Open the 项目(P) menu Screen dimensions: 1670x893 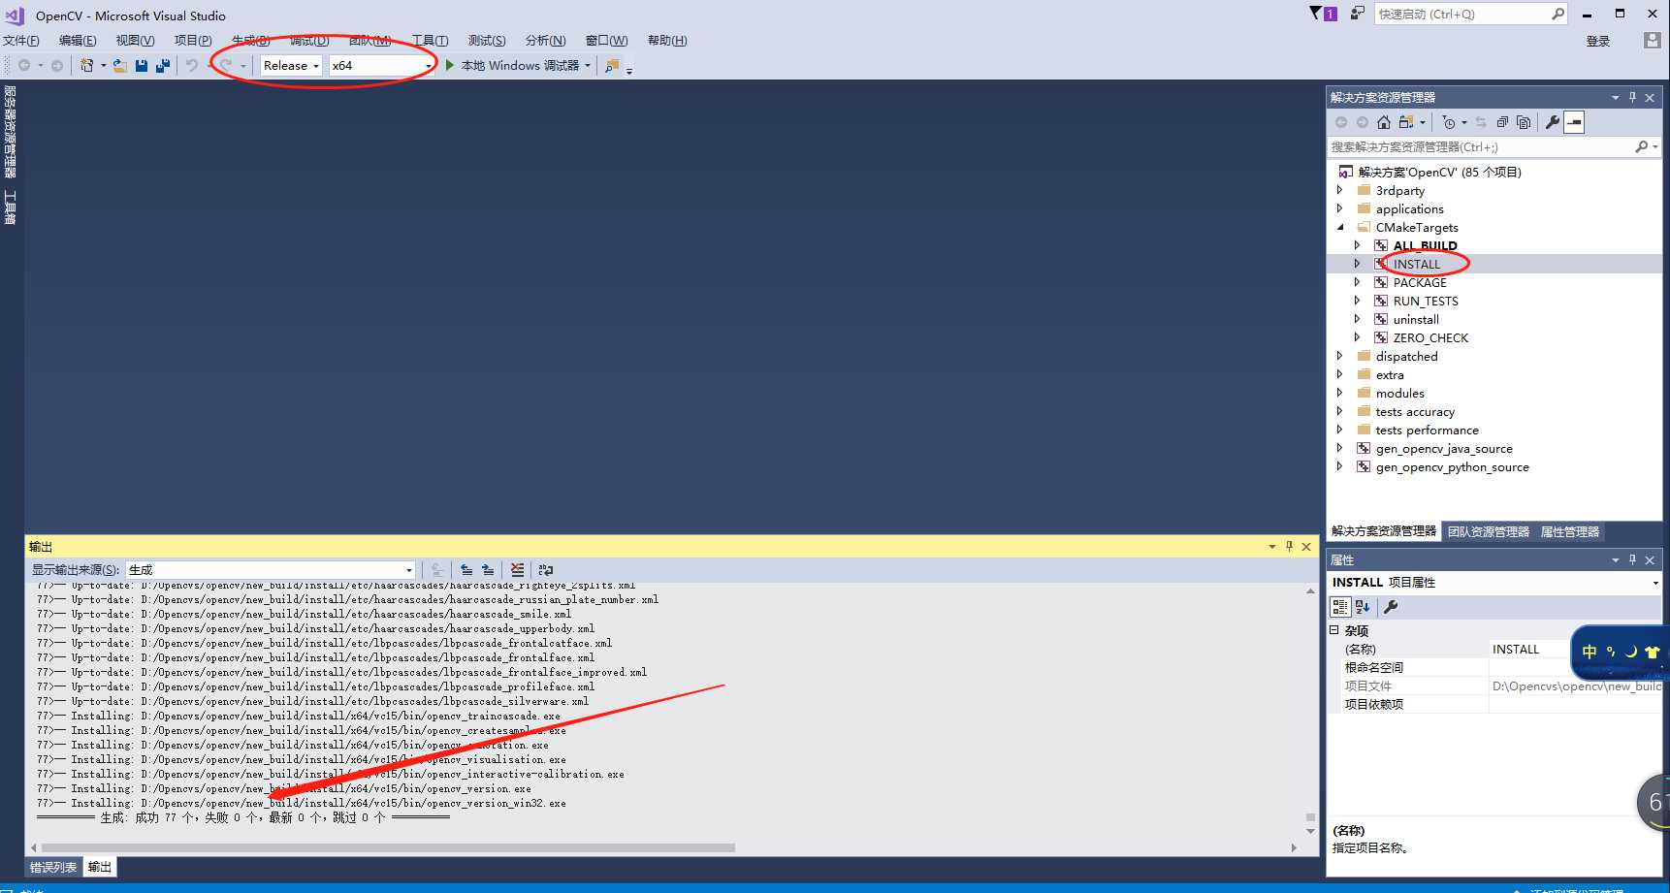click(193, 41)
